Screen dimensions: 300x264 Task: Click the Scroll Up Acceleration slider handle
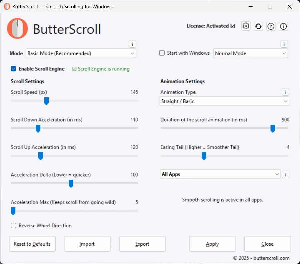coord(40,156)
